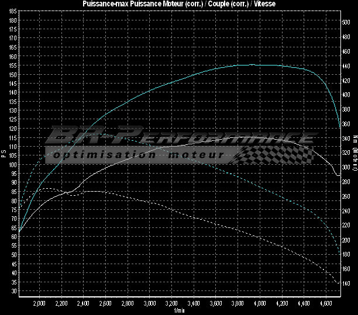Pick the 4,600 tick label on the bottom axis
This screenshot has width=358, height=315.
326,304
